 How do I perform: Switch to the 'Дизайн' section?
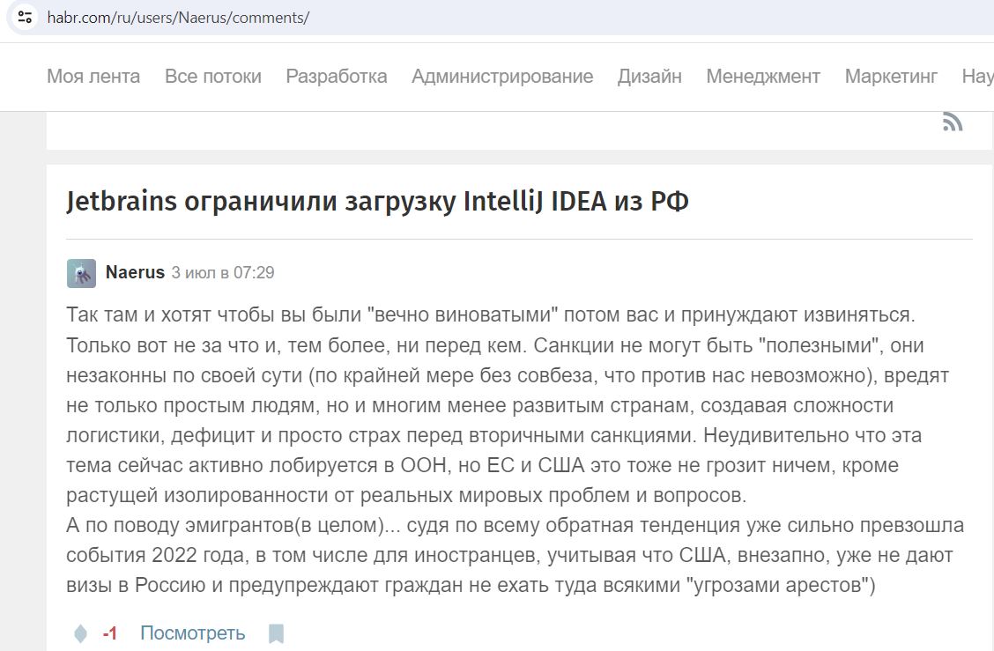[649, 76]
